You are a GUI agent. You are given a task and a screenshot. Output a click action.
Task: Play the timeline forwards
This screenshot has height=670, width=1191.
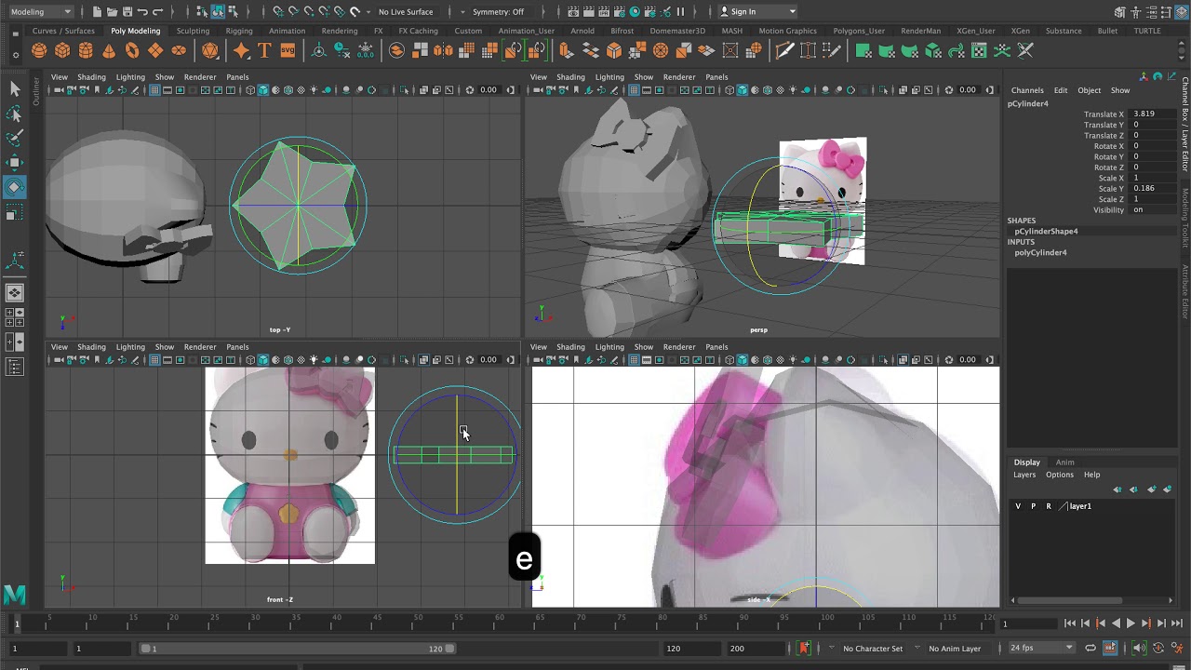click(x=1131, y=623)
